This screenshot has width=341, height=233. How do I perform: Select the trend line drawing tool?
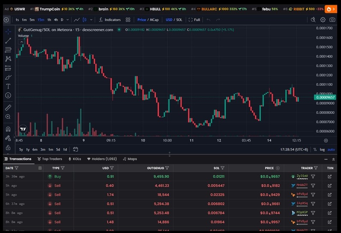(8, 41)
